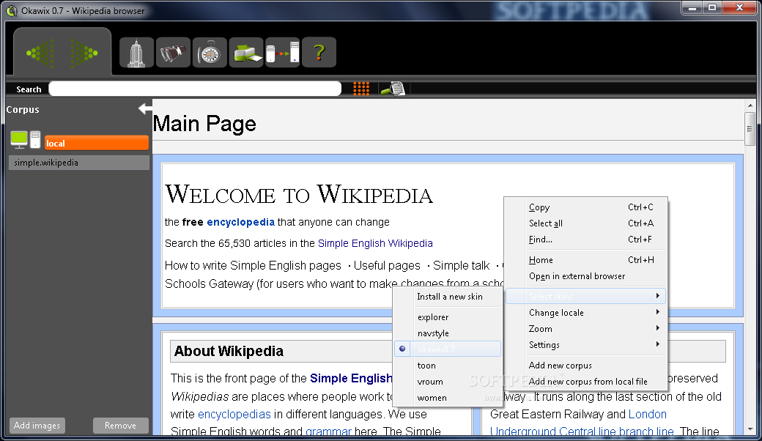Click the orange dotted grid icon
This screenshot has width=762, height=441.
pyautogui.click(x=361, y=89)
